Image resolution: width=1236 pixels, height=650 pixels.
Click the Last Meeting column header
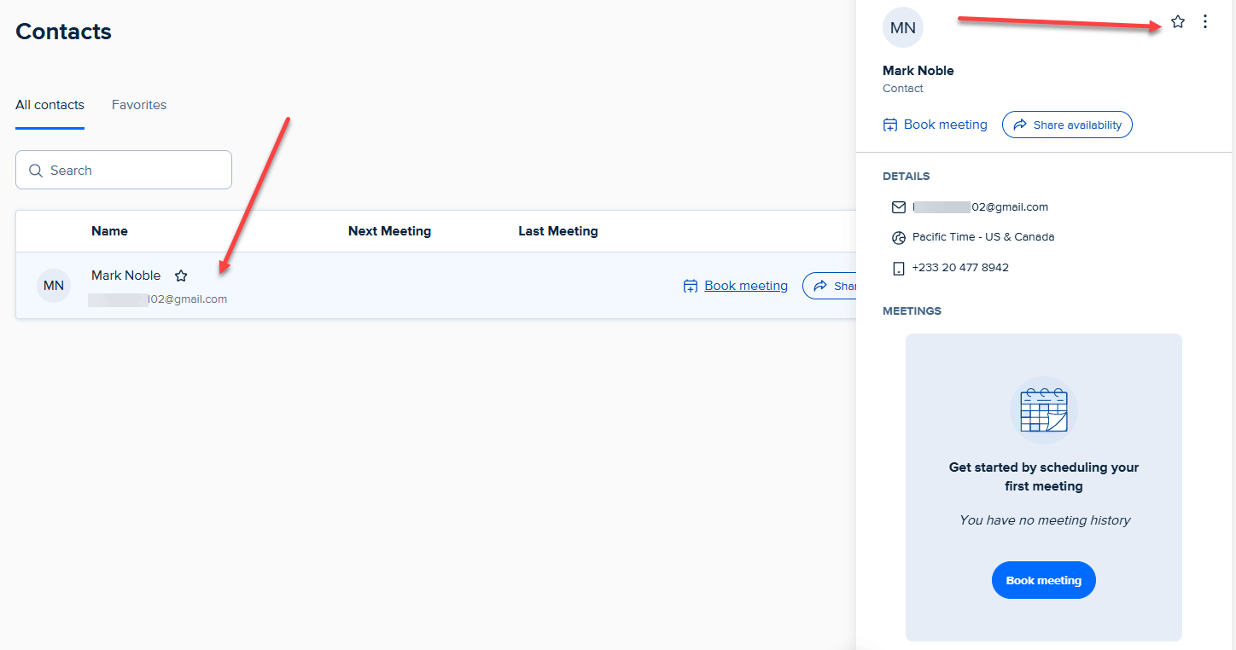pos(557,231)
